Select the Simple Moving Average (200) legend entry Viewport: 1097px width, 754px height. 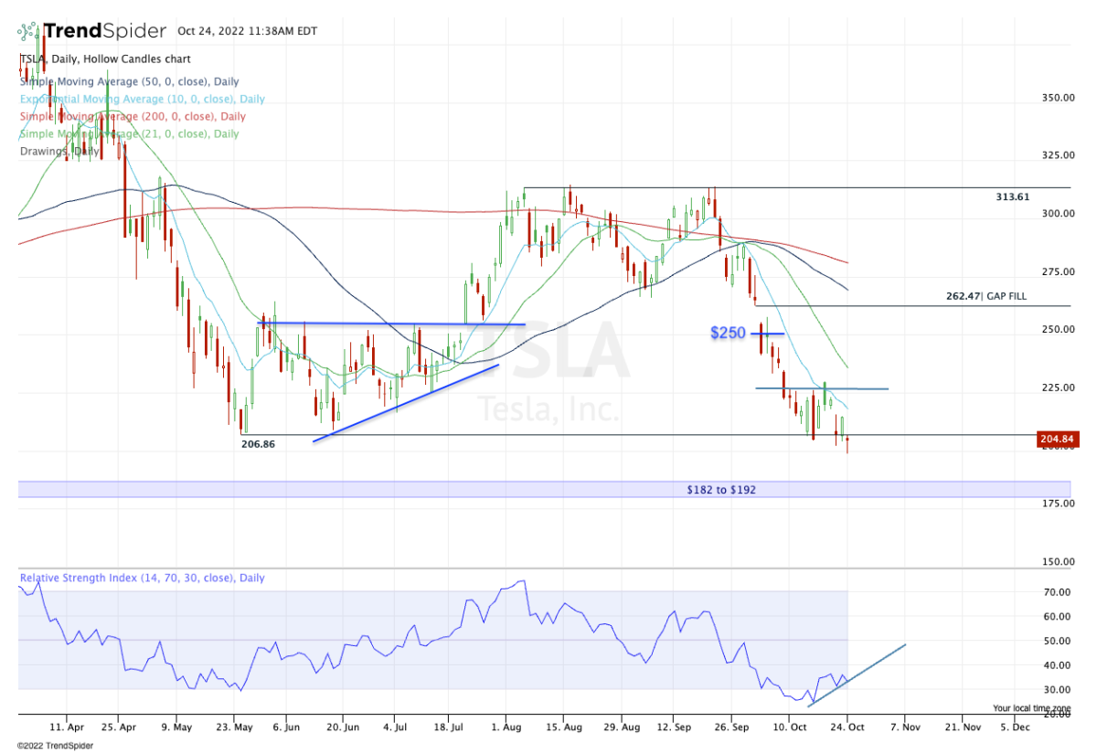(133, 116)
